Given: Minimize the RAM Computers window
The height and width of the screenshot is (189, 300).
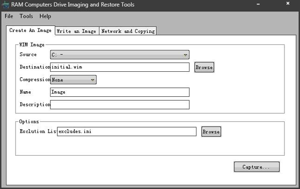Looking at the screenshot, I should coord(258,4).
